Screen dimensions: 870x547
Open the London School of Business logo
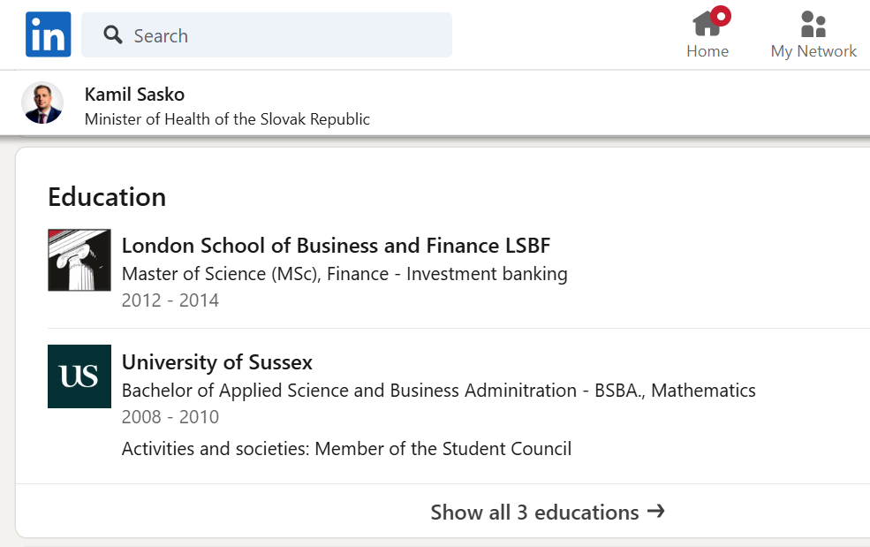(x=79, y=260)
